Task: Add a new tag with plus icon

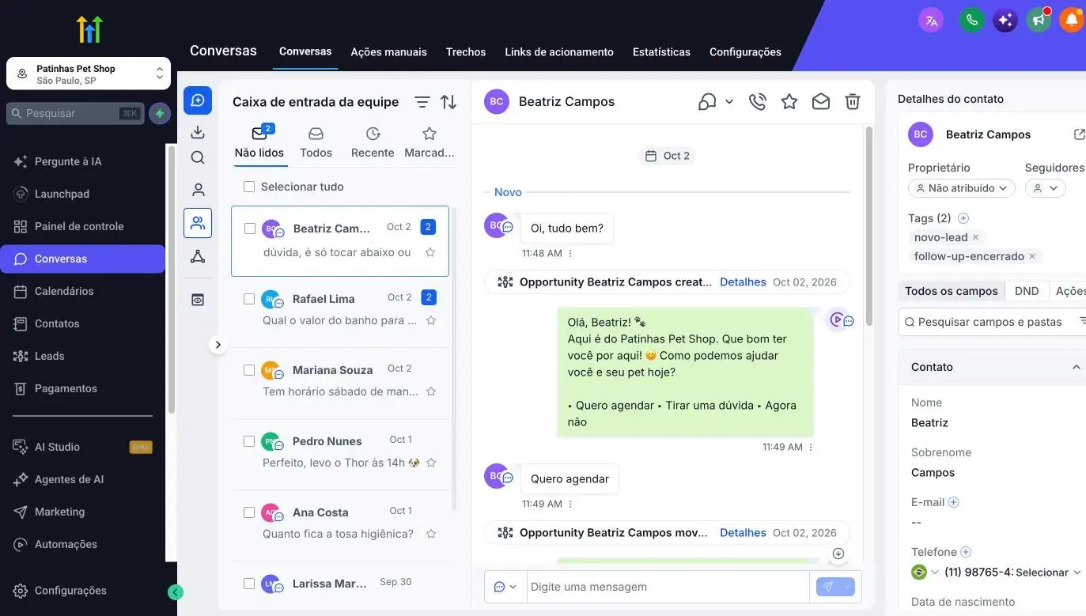Action: tap(963, 218)
